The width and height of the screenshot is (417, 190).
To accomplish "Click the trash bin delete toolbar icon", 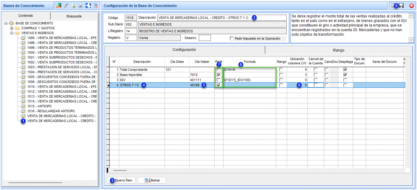I will [x=95, y=5].
